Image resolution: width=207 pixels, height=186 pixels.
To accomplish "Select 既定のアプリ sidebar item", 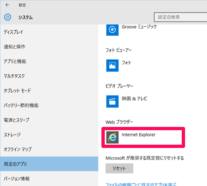I will coord(49,164).
